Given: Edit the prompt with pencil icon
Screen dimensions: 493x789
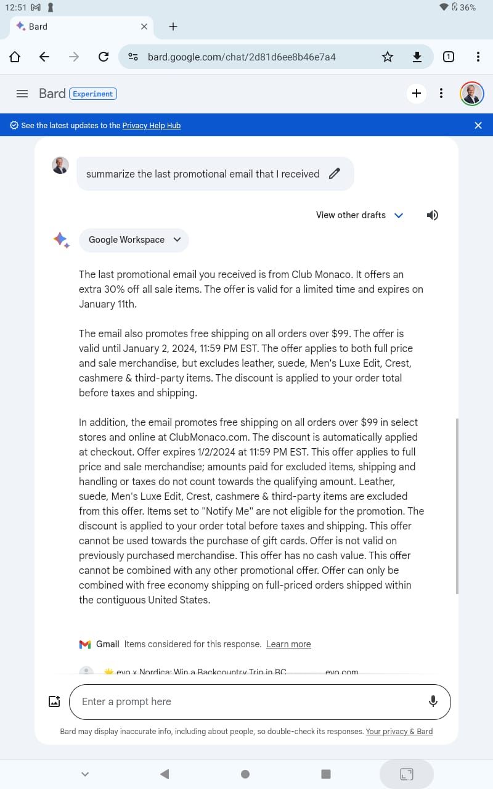Looking at the screenshot, I should click(335, 174).
